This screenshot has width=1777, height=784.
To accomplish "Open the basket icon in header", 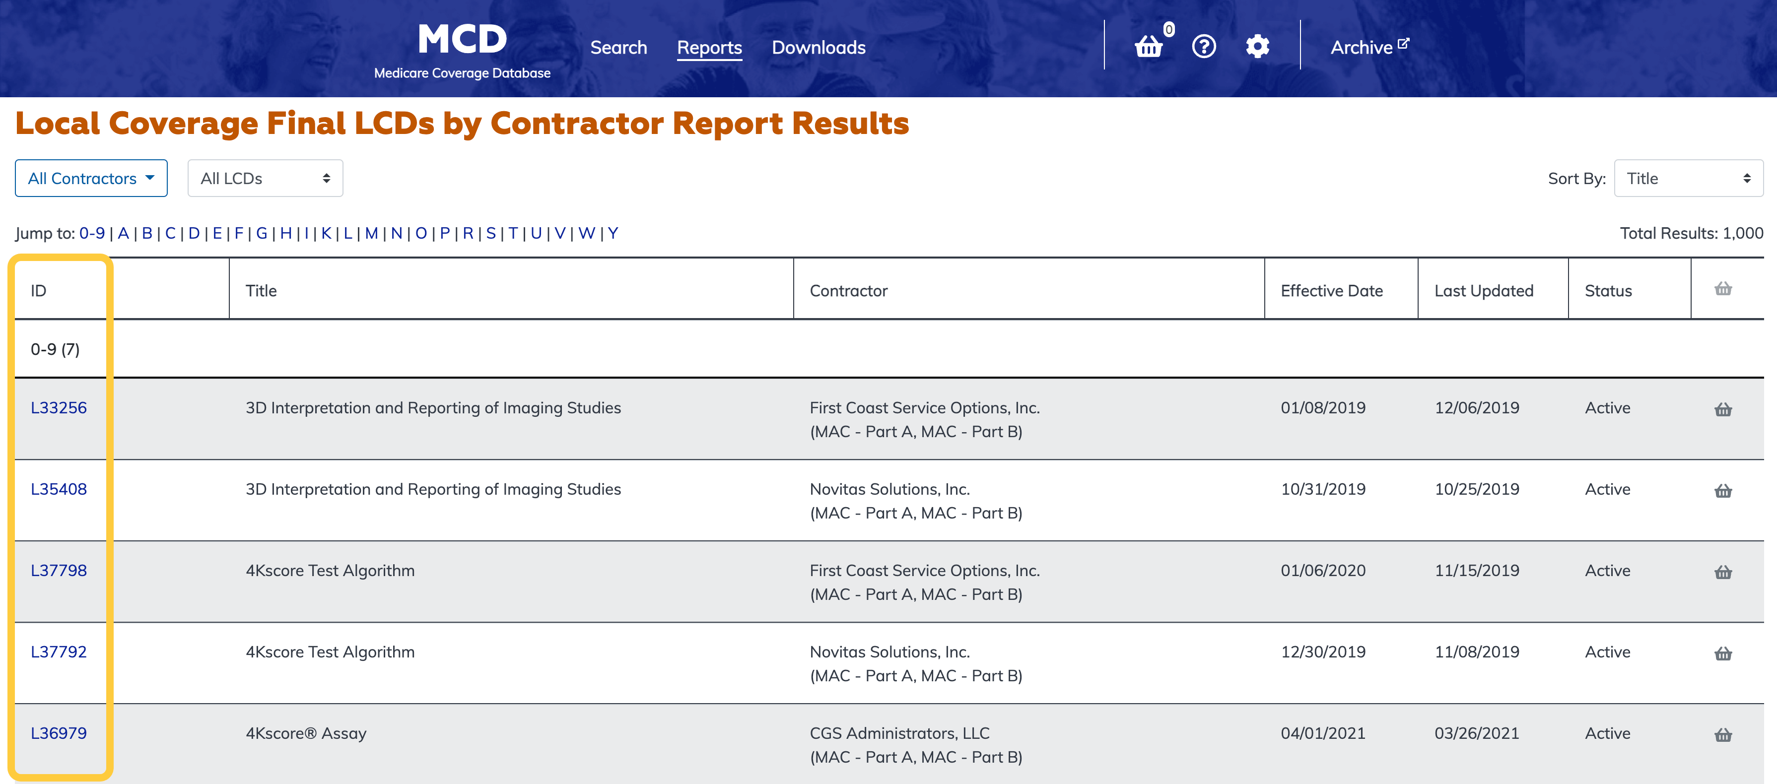I will coord(1149,46).
